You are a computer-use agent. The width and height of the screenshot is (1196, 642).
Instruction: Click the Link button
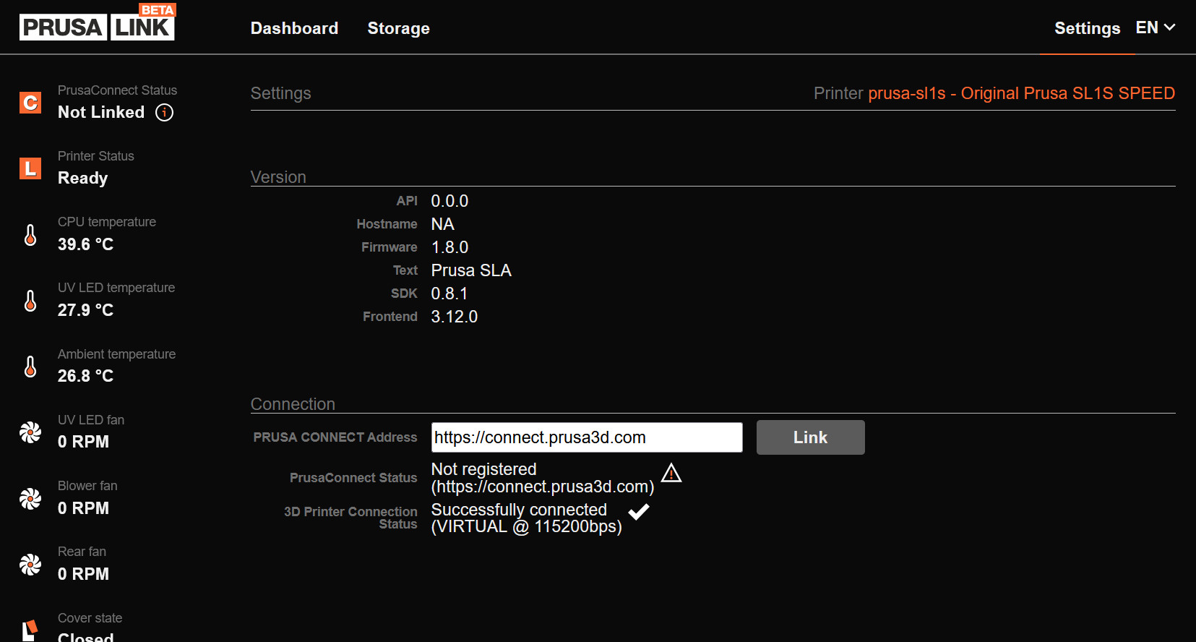coord(810,437)
